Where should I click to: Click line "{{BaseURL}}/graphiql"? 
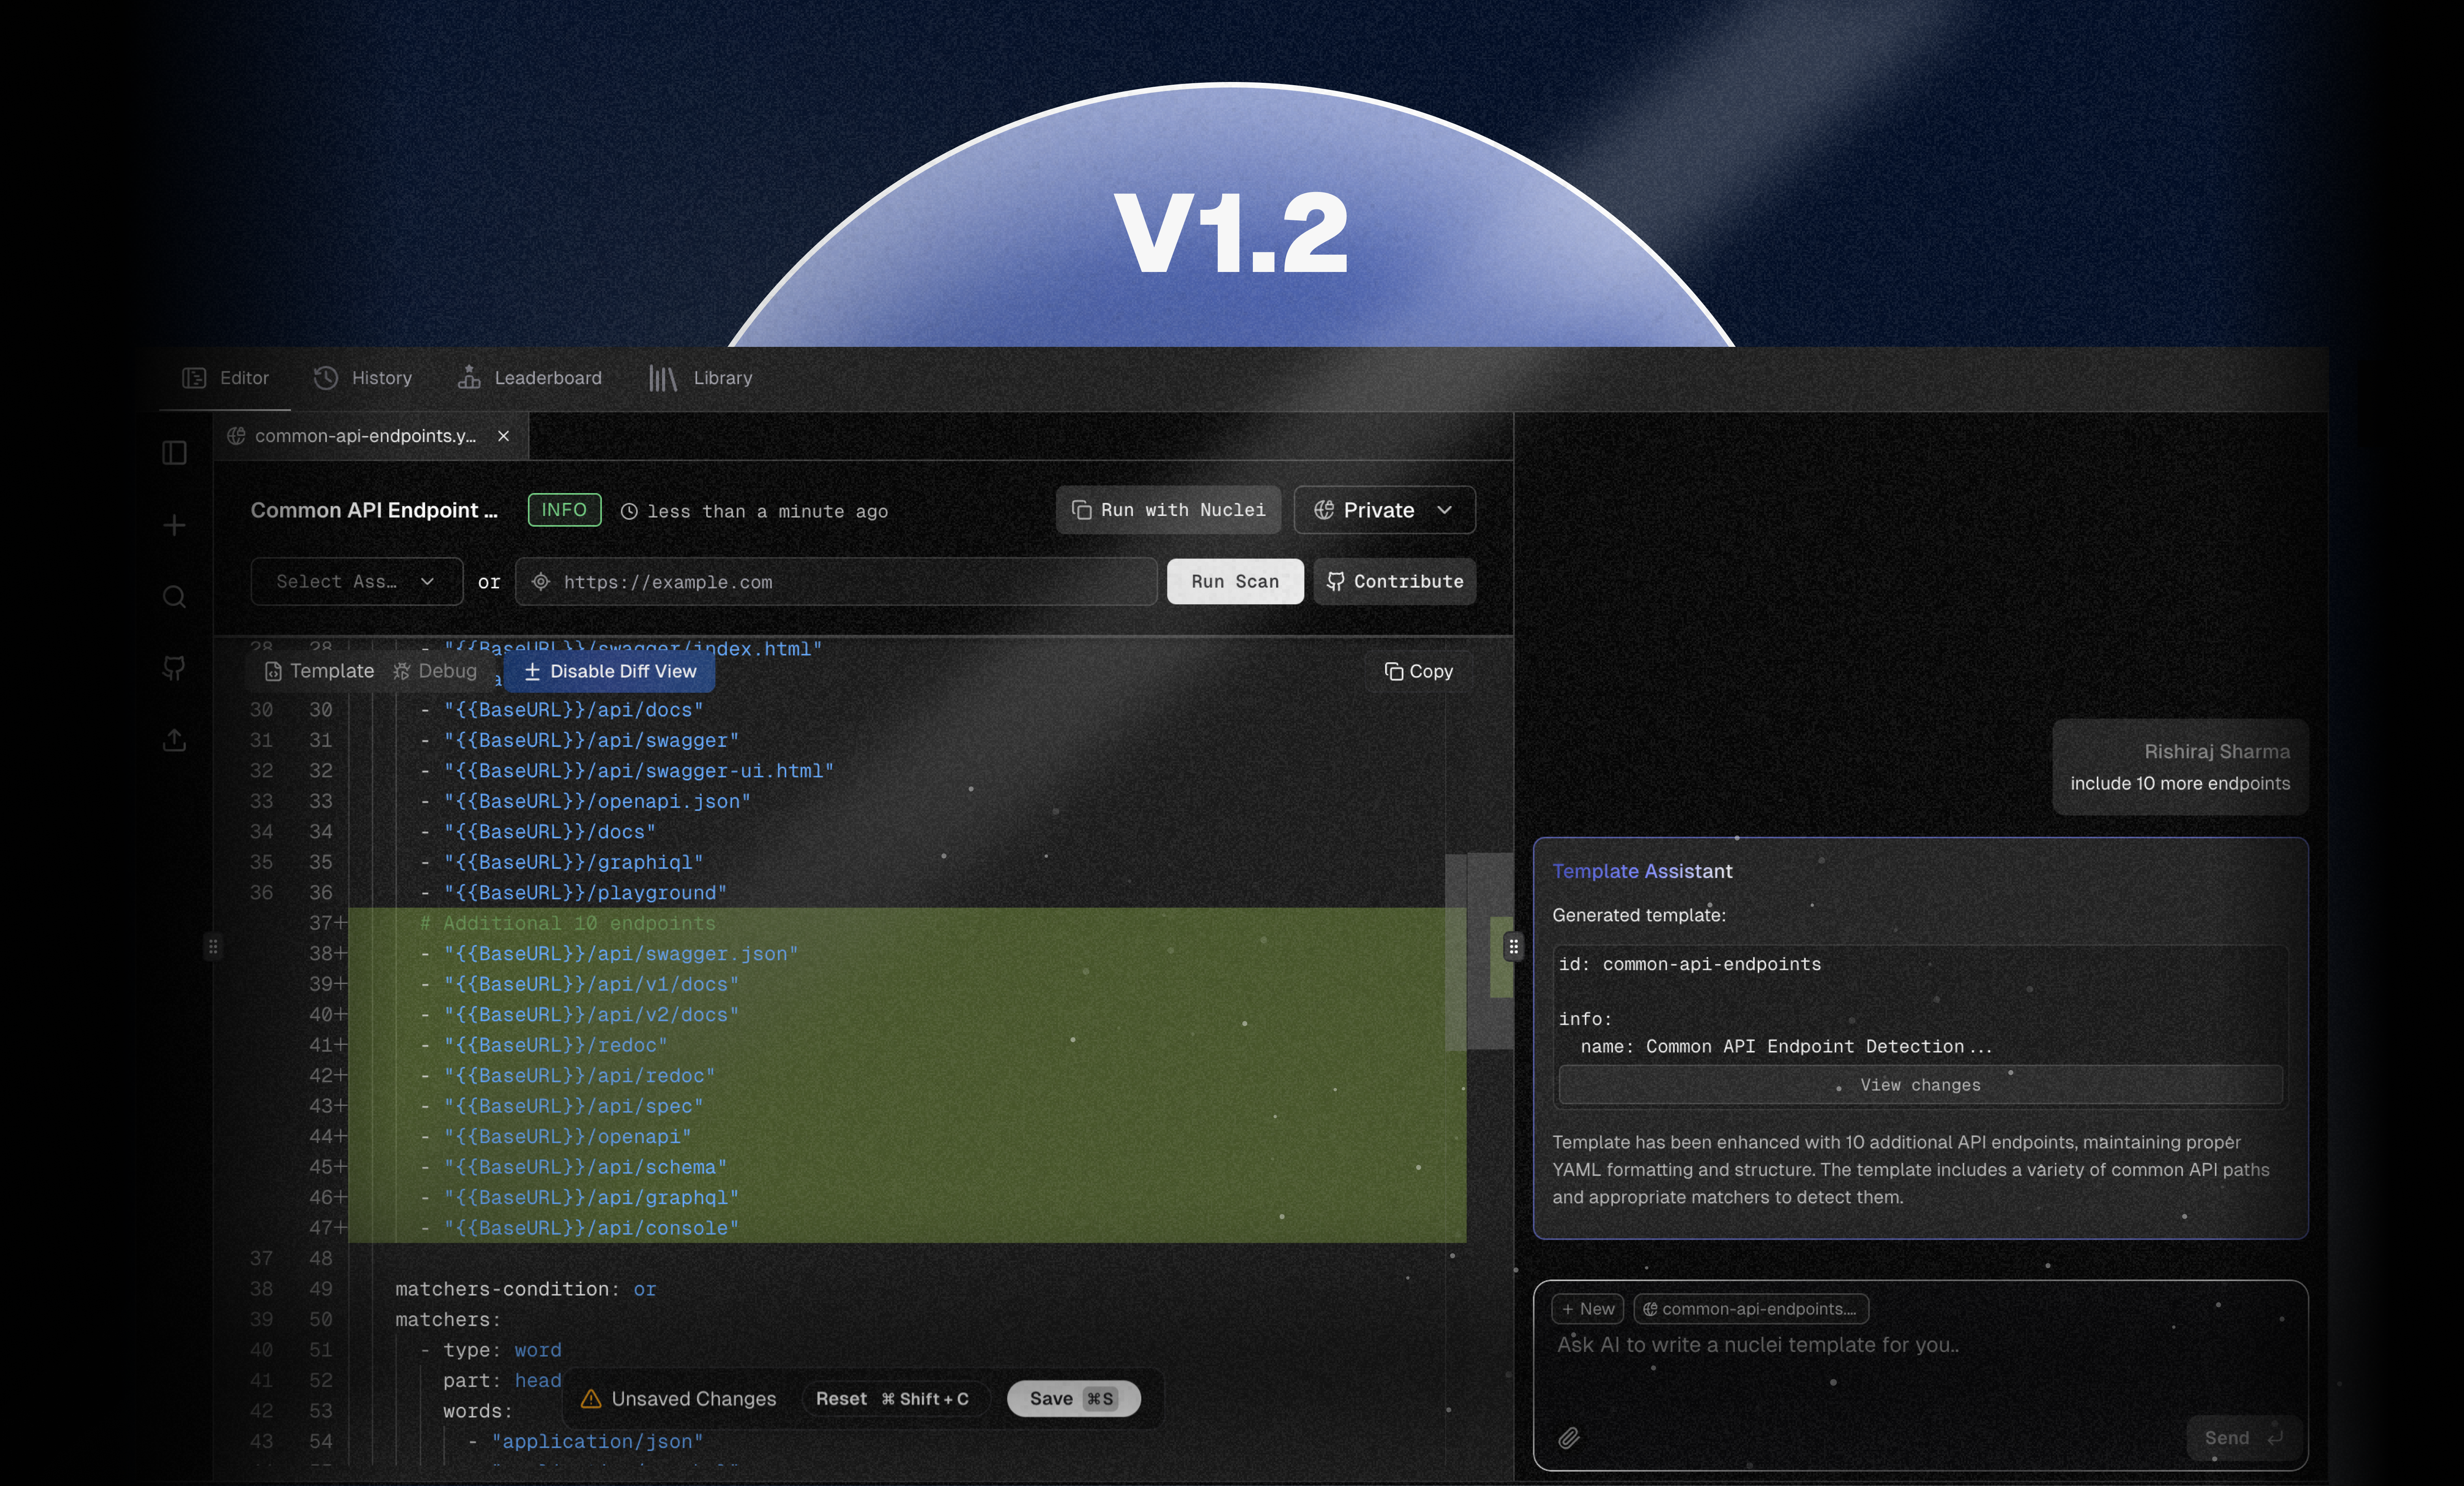pyautogui.click(x=573, y=862)
